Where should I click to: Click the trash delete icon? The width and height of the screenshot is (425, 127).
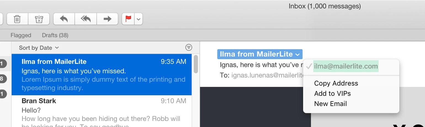click(x=17, y=19)
